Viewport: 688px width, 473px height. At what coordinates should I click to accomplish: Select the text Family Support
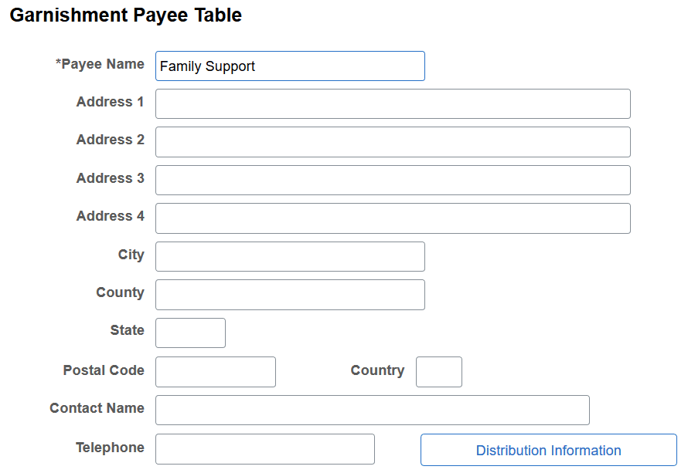pyautogui.click(x=206, y=67)
